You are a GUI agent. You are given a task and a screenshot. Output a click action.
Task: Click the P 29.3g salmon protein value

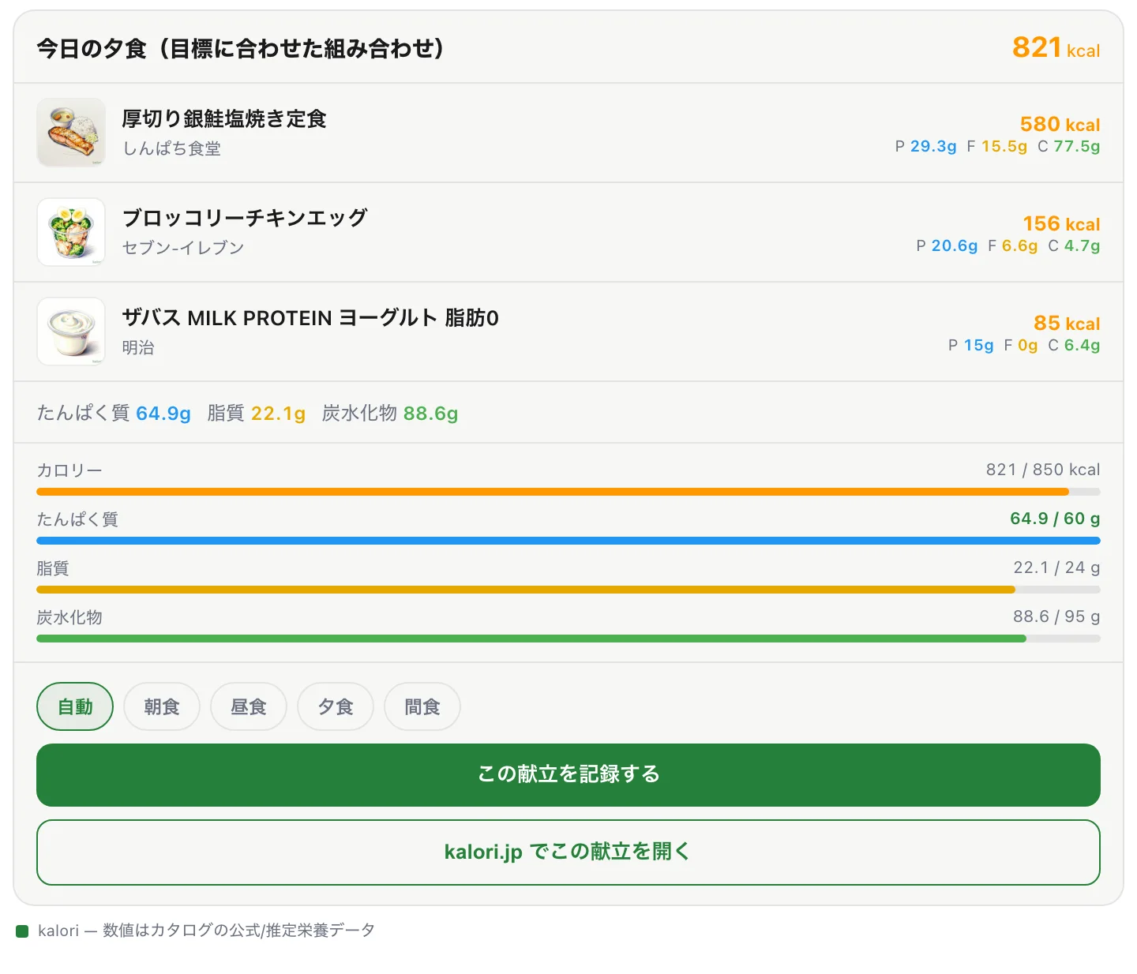925,146
